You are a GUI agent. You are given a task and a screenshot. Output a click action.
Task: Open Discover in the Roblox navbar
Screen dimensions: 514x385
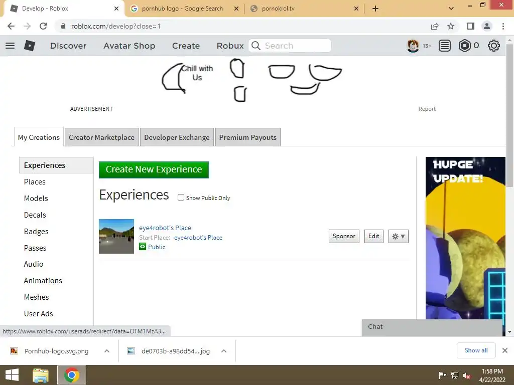click(x=68, y=46)
